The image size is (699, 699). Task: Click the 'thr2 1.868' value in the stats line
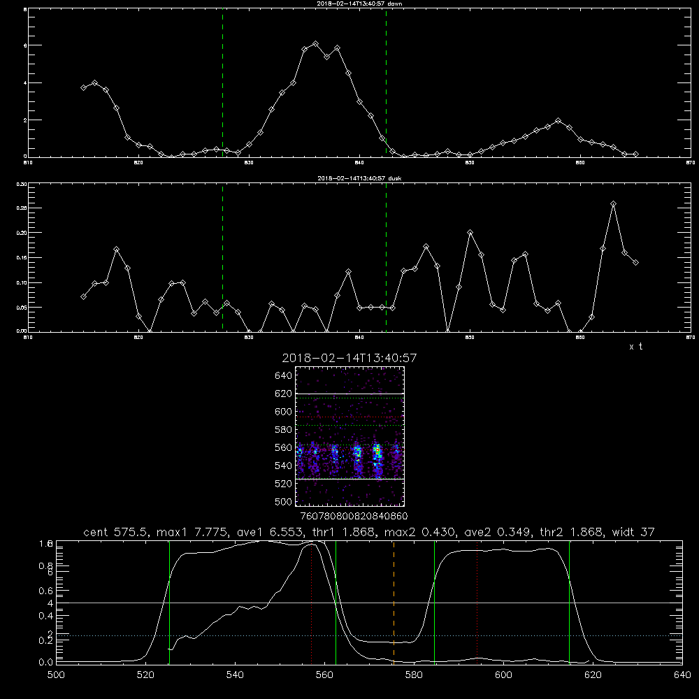coord(573,532)
